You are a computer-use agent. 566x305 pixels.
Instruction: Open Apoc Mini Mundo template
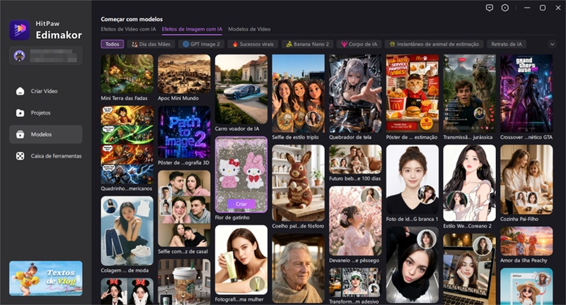(x=184, y=74)
